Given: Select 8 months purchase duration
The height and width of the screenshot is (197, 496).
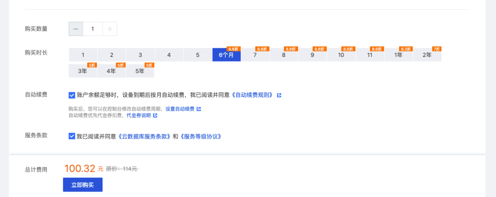Looking at the screenshot, I should tap(284, 55).
